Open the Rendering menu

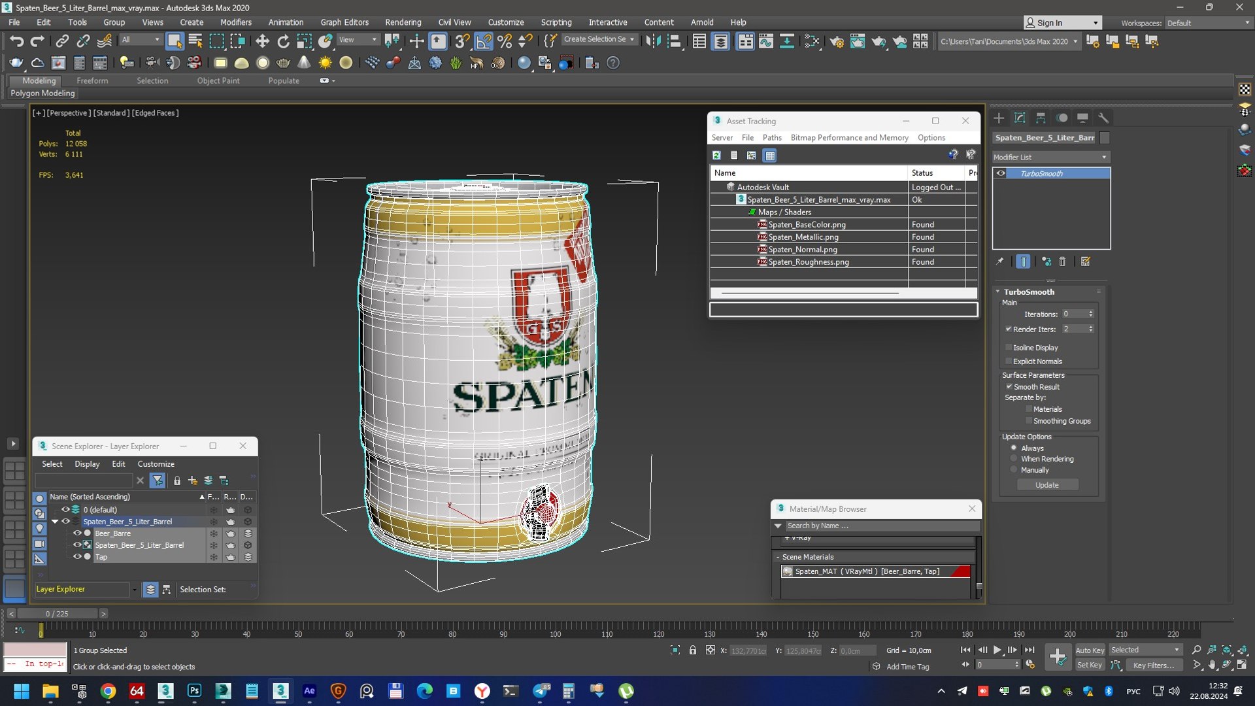(x=403, y=22)
